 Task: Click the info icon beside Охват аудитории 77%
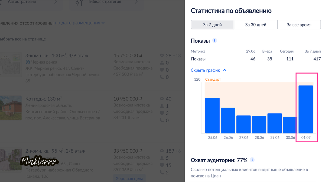252,160
